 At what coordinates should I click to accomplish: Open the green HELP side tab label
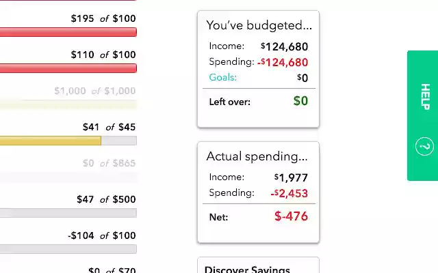424,97
